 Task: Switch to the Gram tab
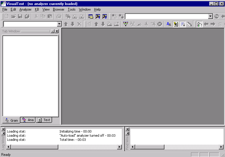point(11,120)
